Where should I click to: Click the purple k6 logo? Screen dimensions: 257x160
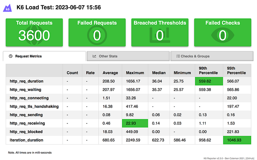point(7,8)
